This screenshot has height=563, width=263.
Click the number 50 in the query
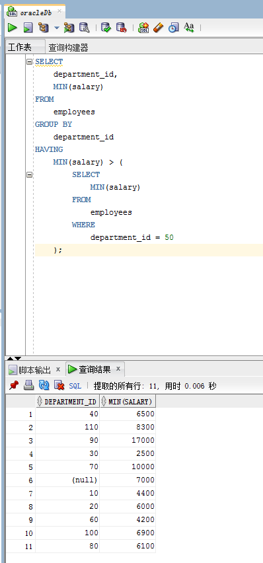[169, 237]
